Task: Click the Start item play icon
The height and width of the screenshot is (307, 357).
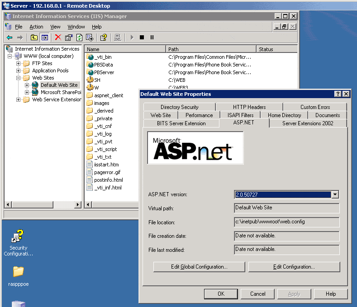Action: [132, 38]
